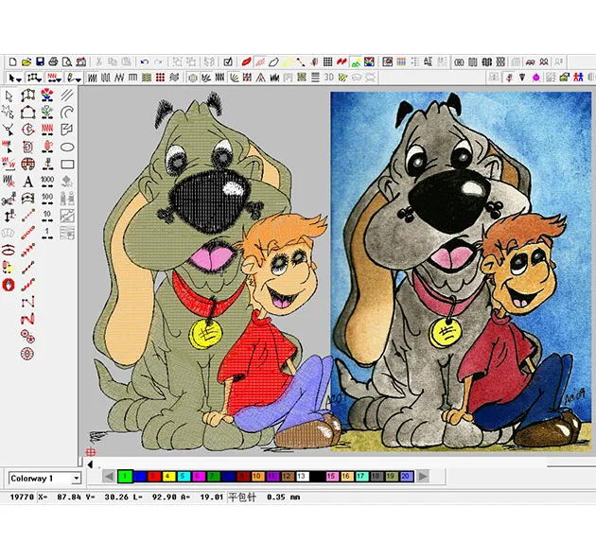The width and height of the screenshot is (596, 559).
Task: Select green color swatch 1
Action: coord(125,476)
